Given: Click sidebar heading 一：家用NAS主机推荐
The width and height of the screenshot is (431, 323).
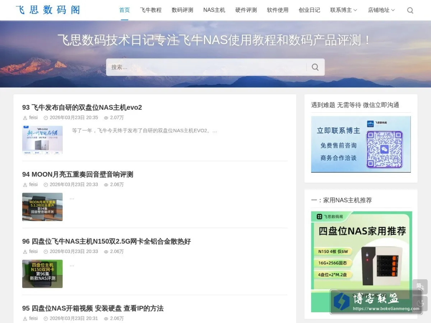Looking at the screenshot, I should (342, 200).
